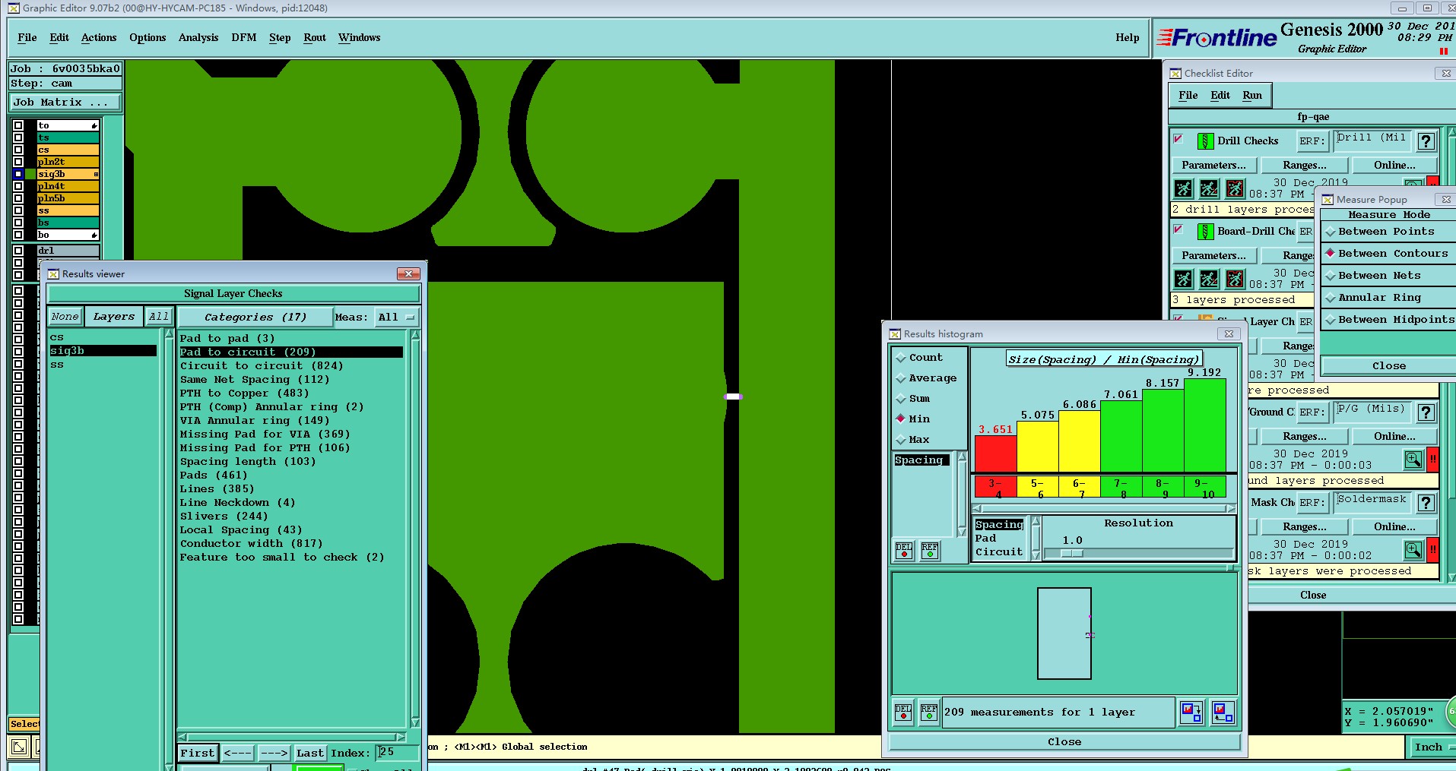Click red alert icon in the Soldermask check row

[x=1433, y=550]
